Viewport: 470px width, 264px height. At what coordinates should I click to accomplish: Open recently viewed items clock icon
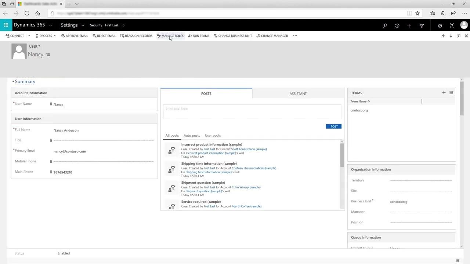(x=397, y=26)
